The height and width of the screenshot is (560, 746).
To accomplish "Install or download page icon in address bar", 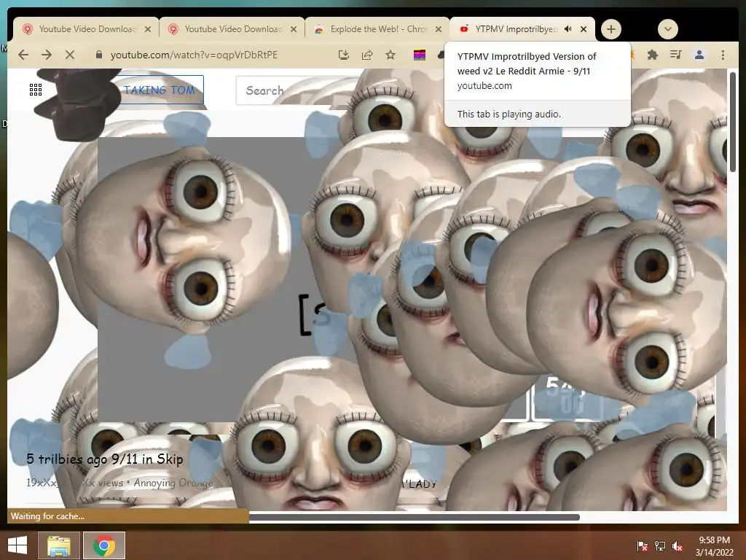I will 344,55.
